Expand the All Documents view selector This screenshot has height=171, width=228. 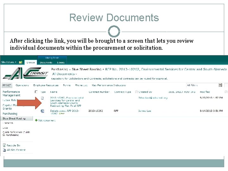pyautogui.click(x=65, y=74)
